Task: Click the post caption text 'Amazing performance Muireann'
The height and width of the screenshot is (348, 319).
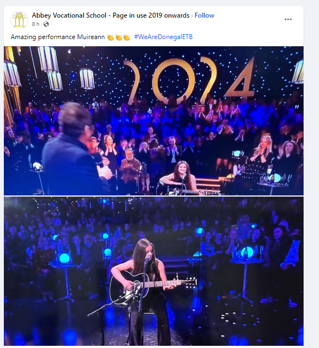Action: pos(57,37)
